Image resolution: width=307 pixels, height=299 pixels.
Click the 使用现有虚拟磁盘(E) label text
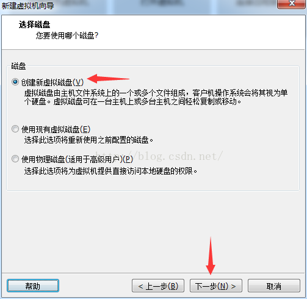[56, 129]
